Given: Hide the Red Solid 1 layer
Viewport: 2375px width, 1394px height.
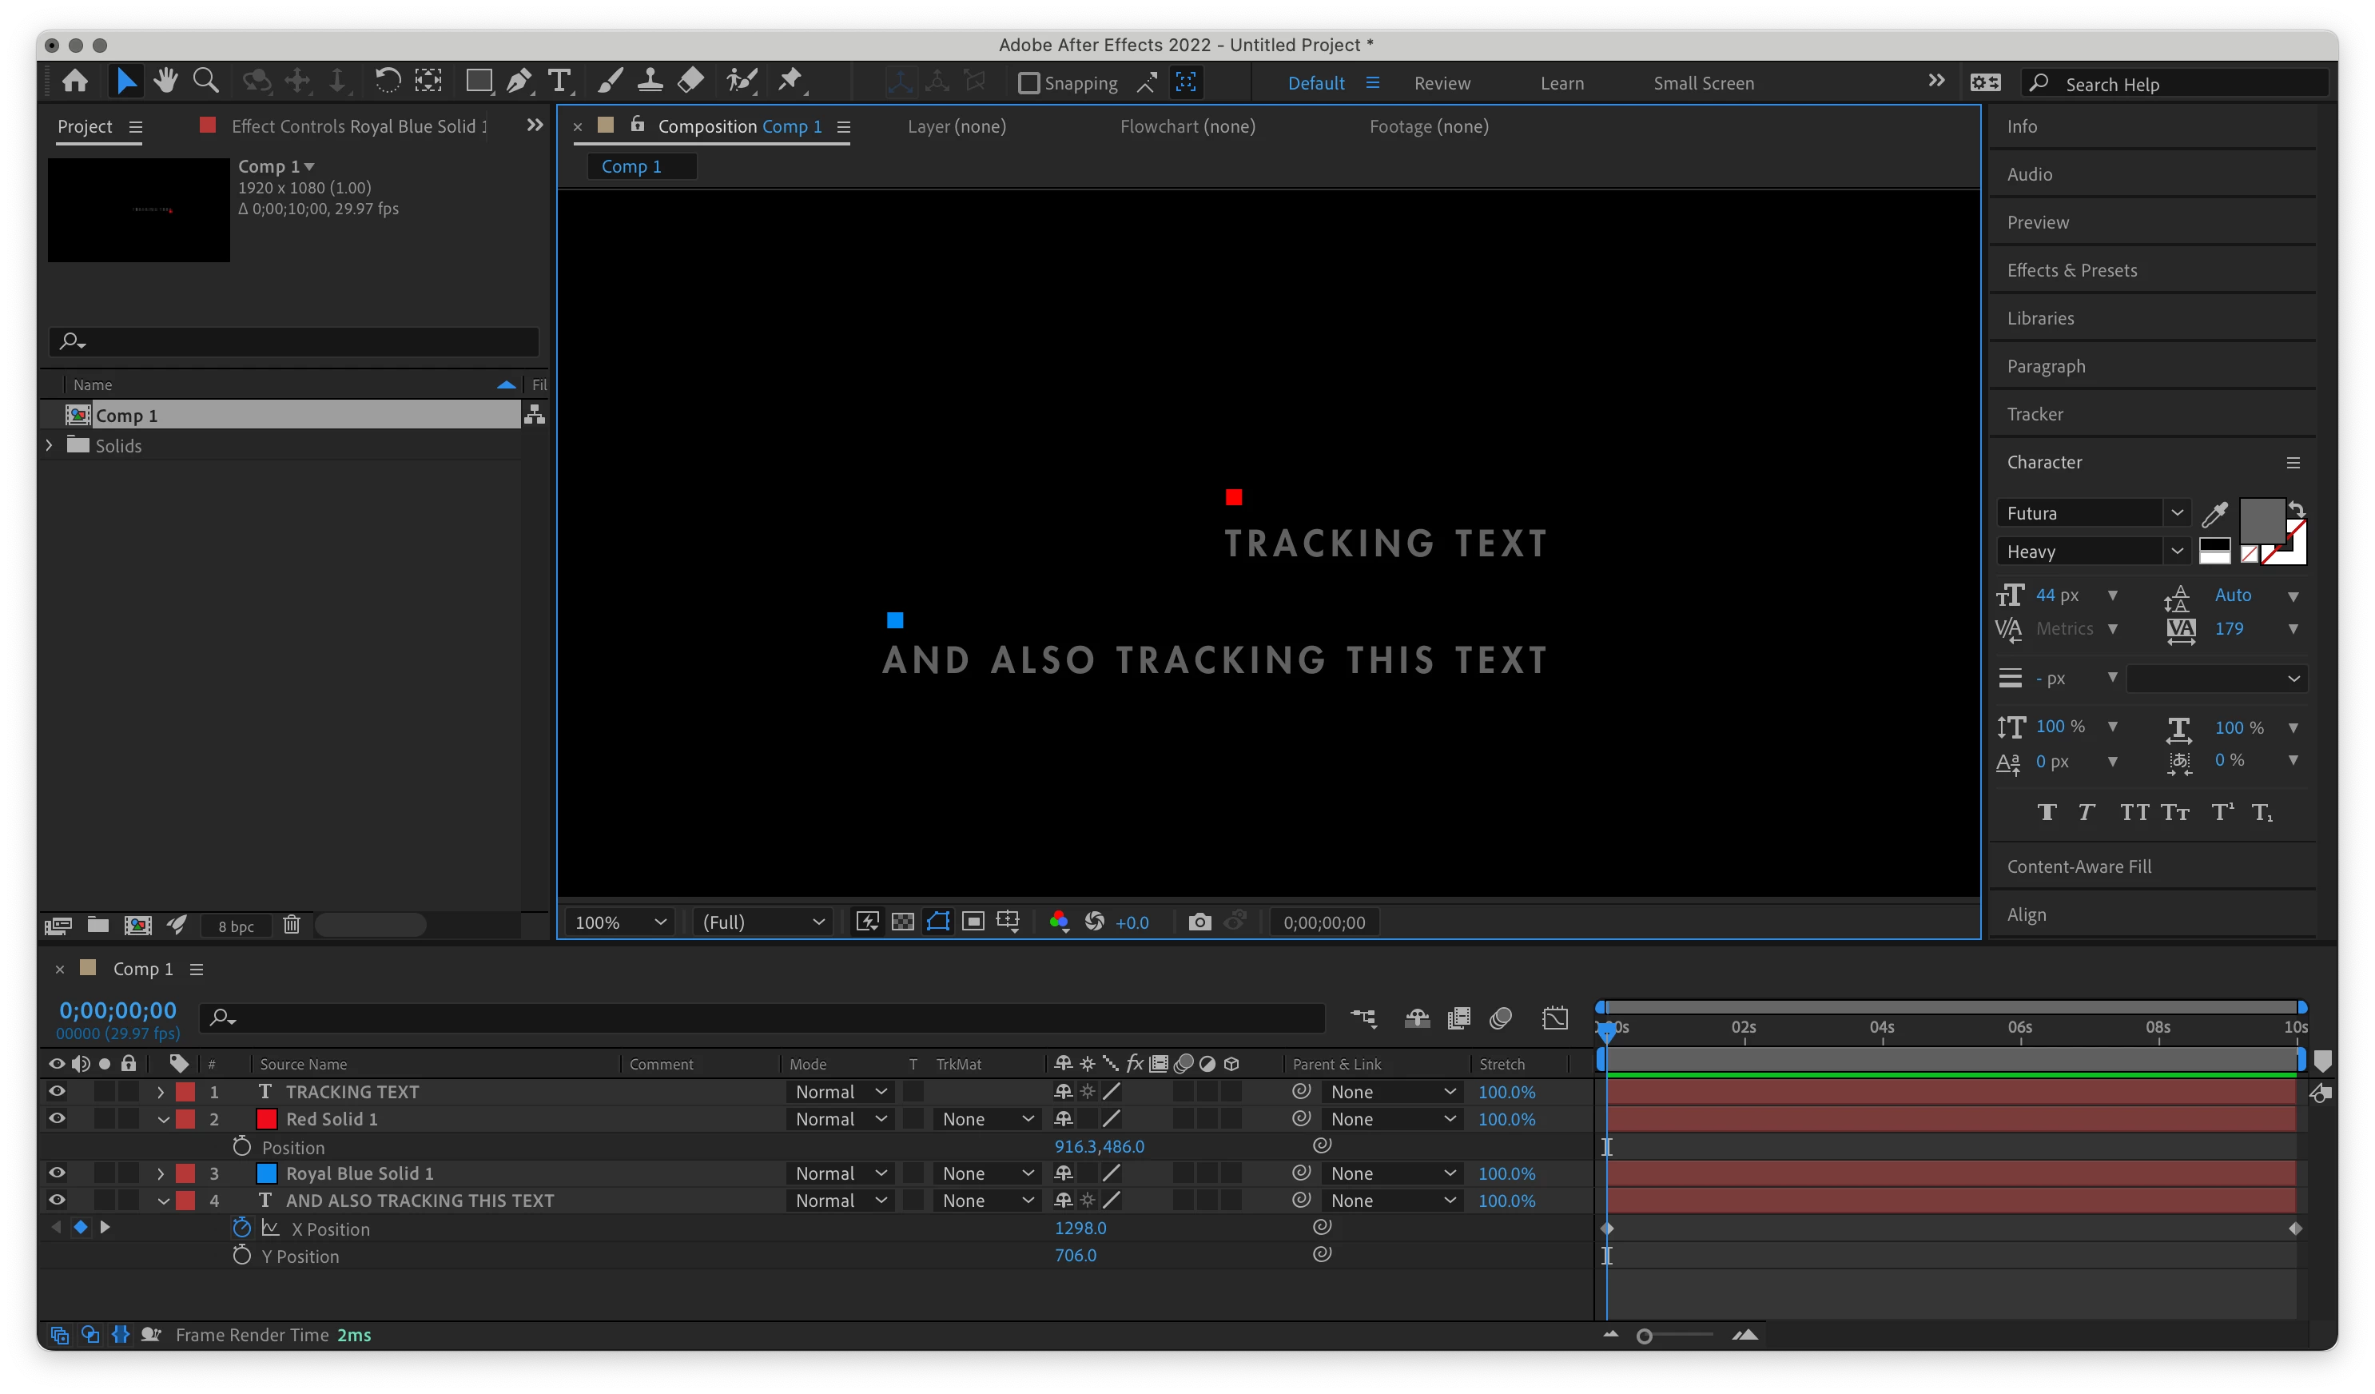Looking at the screenshot, I should [x=57, y=1119].
